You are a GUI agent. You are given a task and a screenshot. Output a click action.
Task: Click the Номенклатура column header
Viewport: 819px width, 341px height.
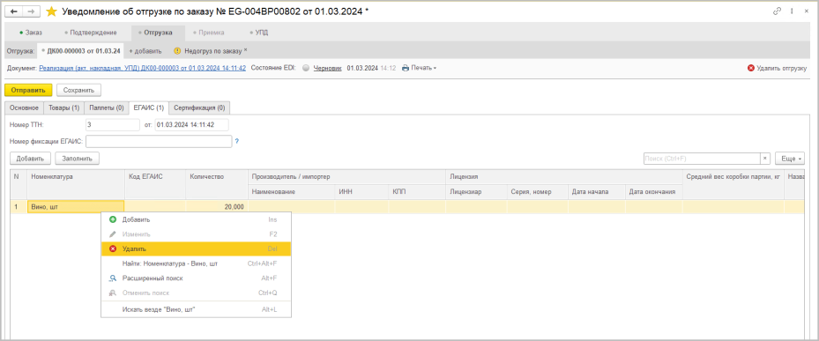click(76, 184)
